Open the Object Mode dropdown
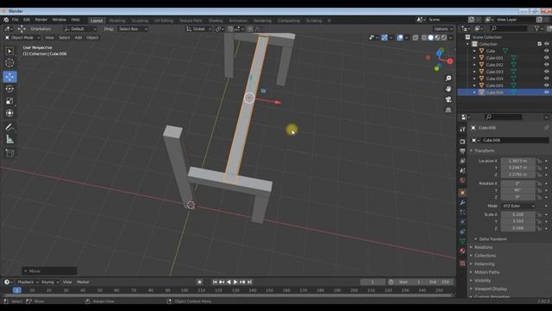 [x=22, y=38]
